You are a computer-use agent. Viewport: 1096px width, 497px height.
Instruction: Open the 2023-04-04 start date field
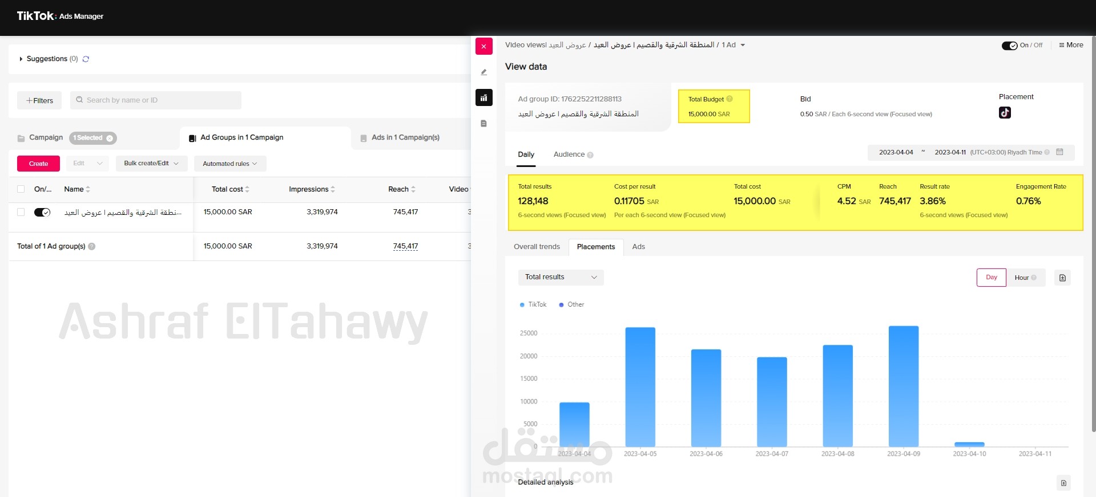tap(896, 152)
